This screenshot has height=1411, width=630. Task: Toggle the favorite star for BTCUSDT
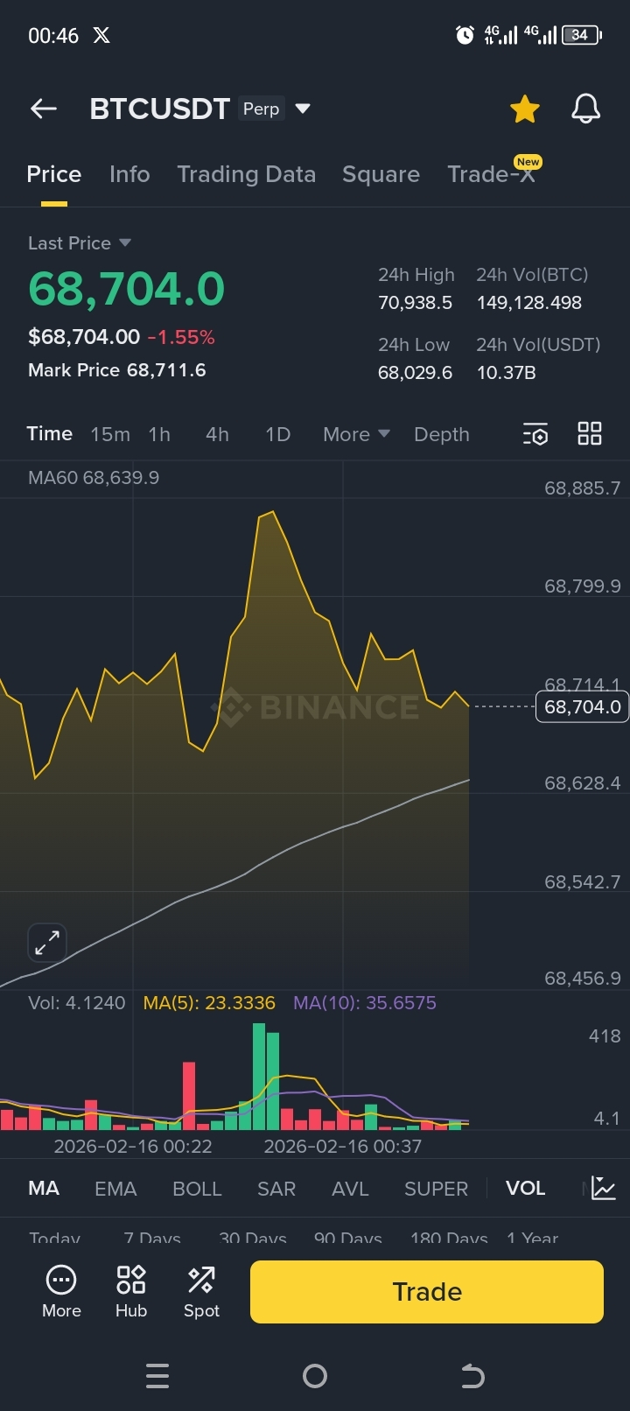click(x=525, y=109)
